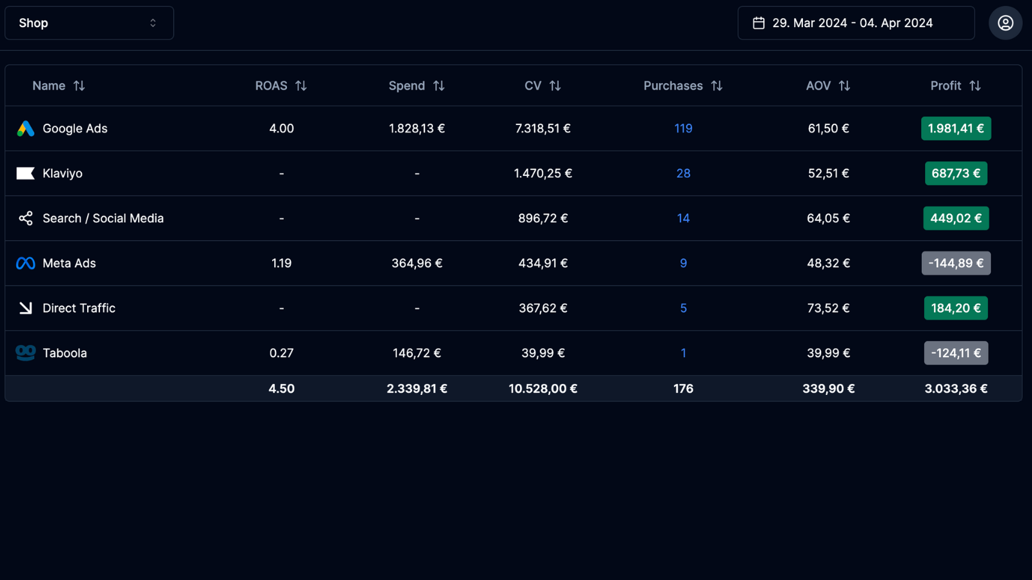The height and width of the screenshot is (580, 1032).
Task: Sort table by ROAS column arrows
Action: point(301,86)
